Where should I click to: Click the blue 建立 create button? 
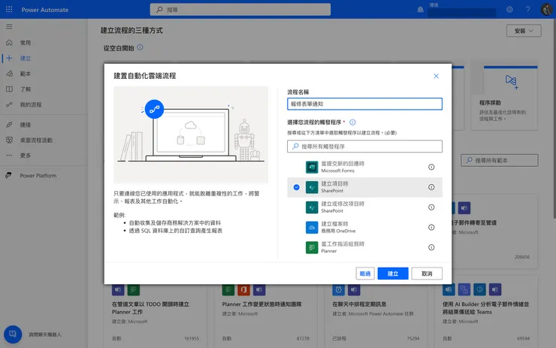point(393,274)
